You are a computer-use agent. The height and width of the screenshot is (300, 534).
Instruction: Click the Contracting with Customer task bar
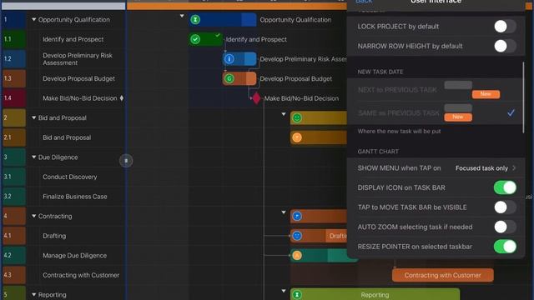click(443, 275)
